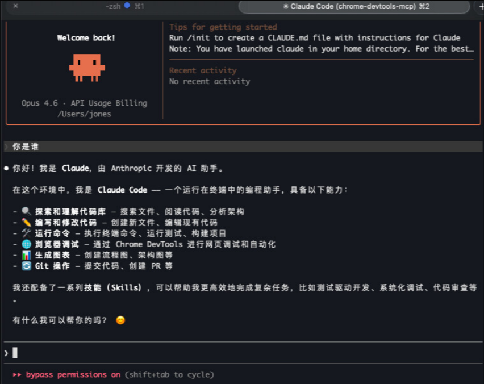Click the /Users/jones path text
Viewport: 484px width, 384px height.
(84, 114)
